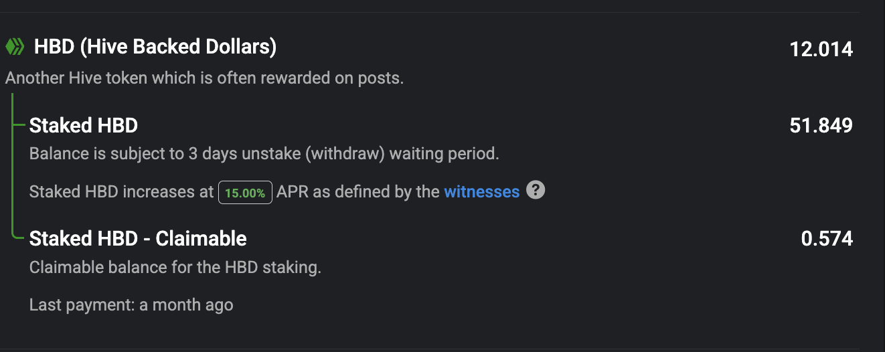The width and height of the screenshot is (885, 352).
Task: Click the green branch connector beside Claimable
Action: pyautogui.click(x=21, y=236)
